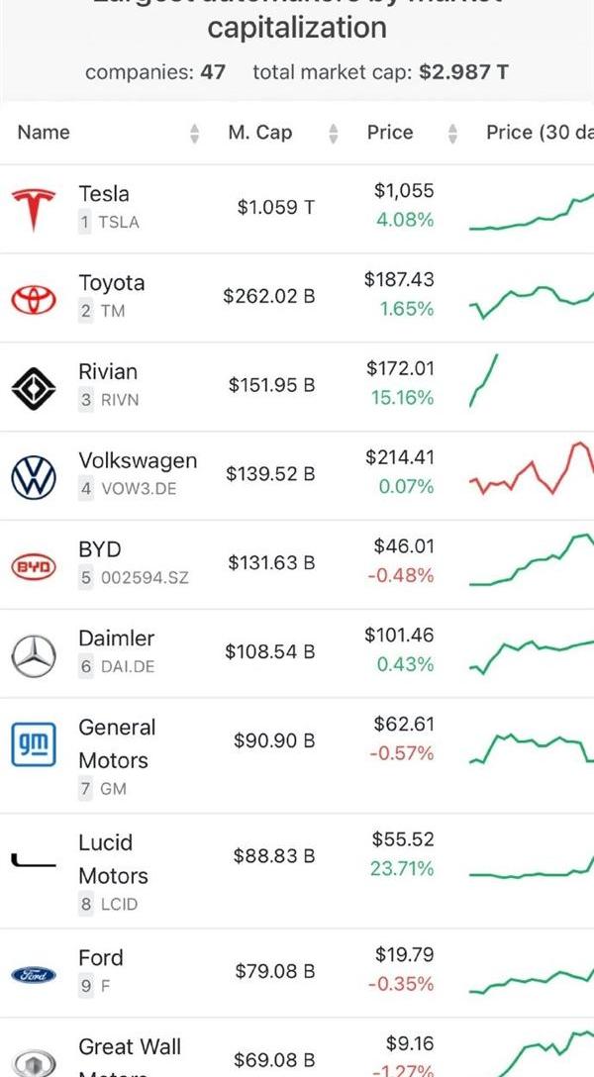Viewport: 594px width, 1077px height.
Task: Select the Volkswagen VW logo
Action: [x=33, y=477]
